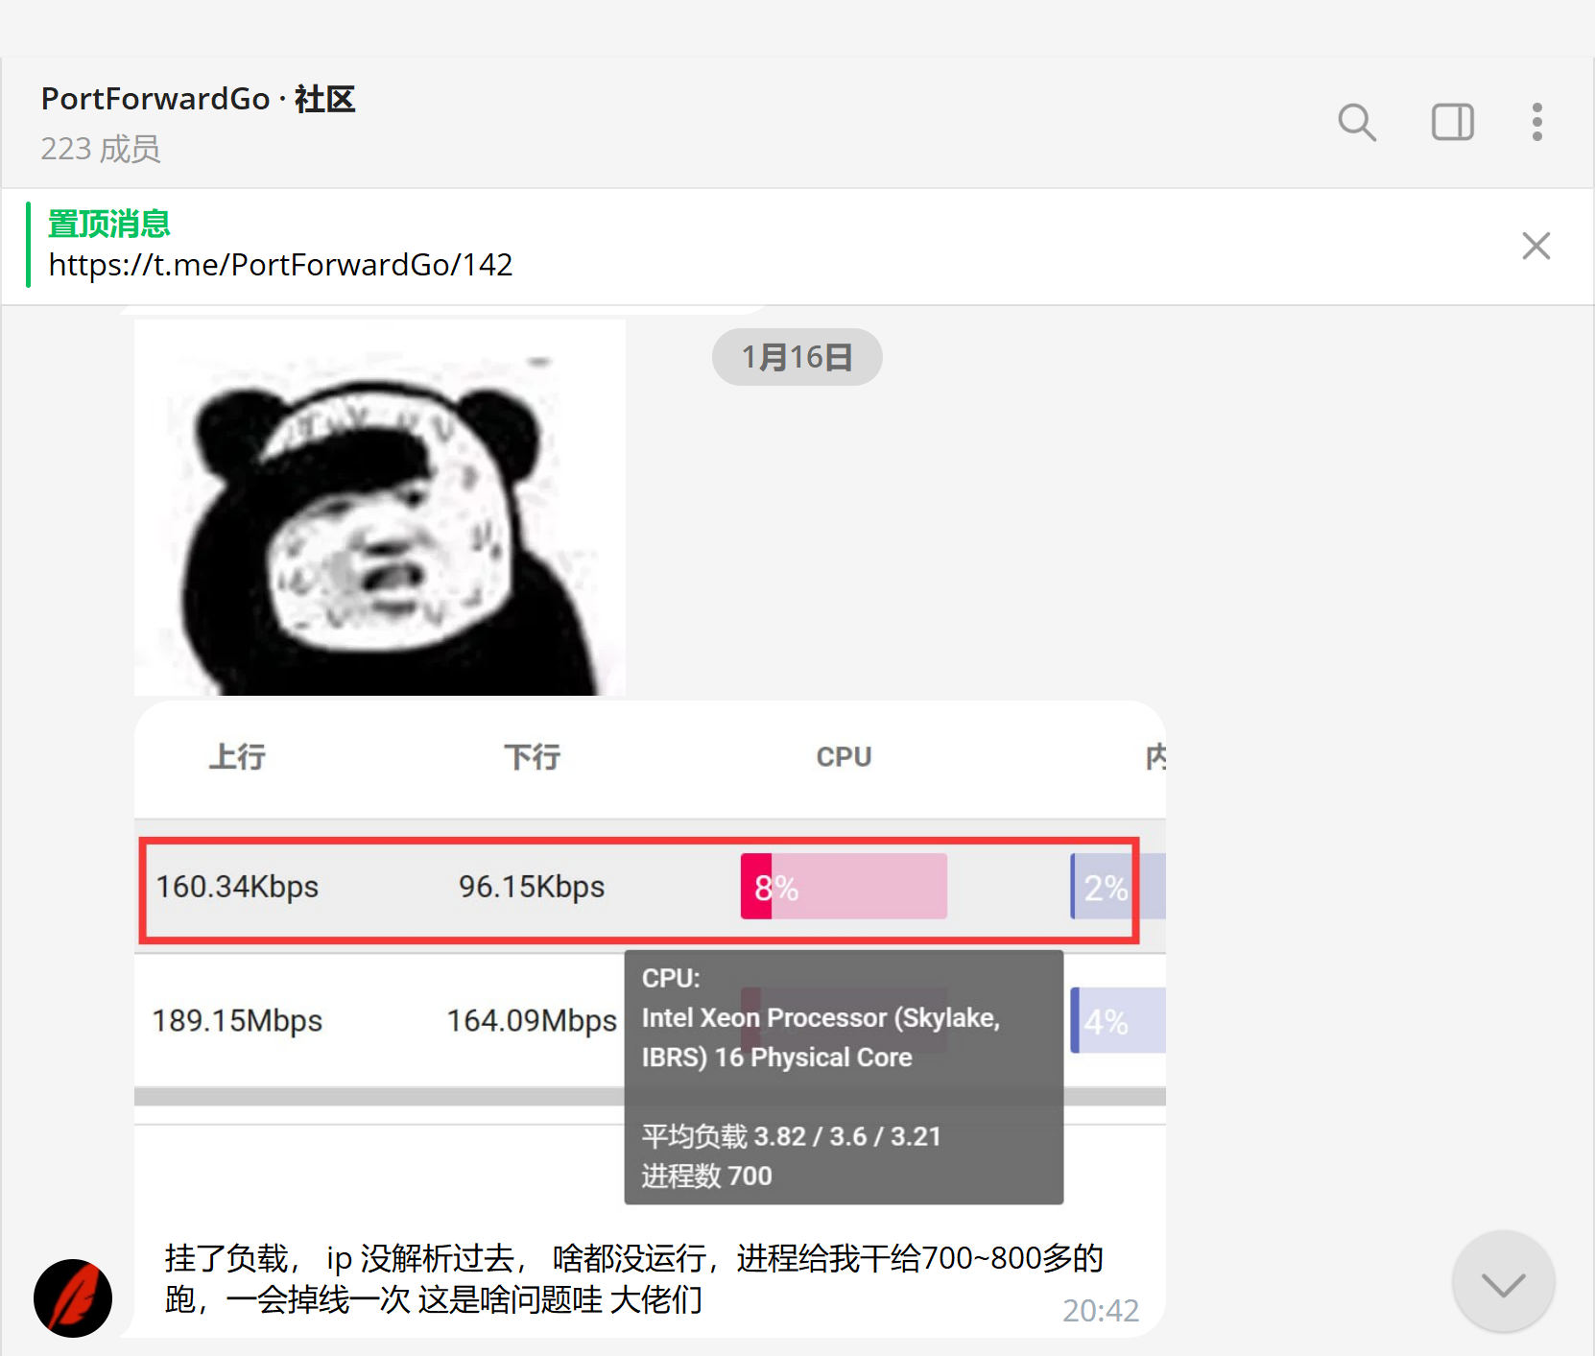
Task: Click the 上行 column header
Action: 237,756
